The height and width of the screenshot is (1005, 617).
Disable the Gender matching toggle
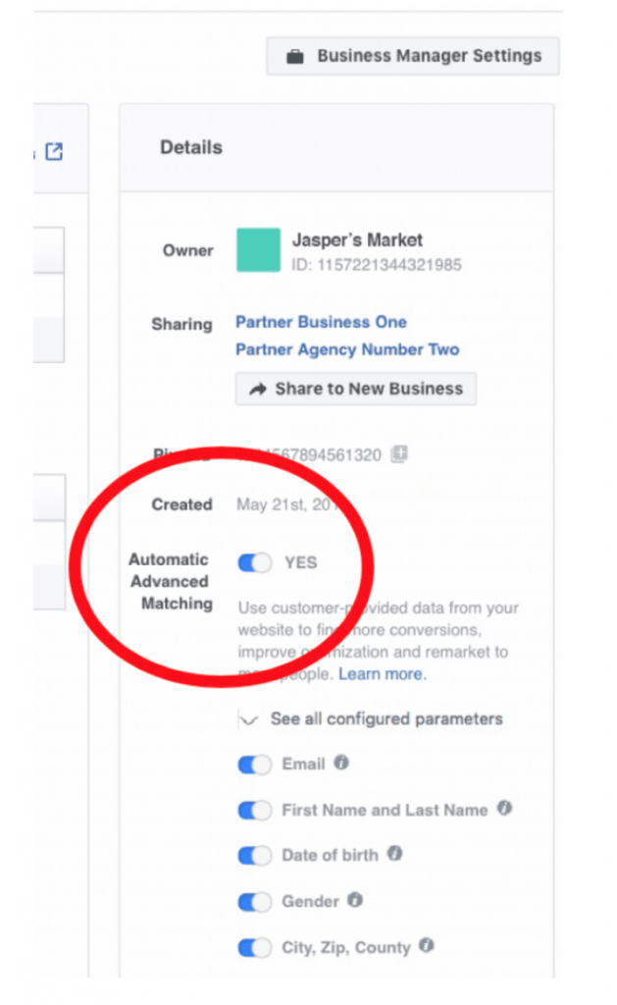click(255, 902)
